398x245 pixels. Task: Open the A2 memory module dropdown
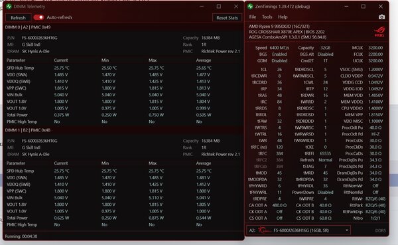click(x=298, y=230)
